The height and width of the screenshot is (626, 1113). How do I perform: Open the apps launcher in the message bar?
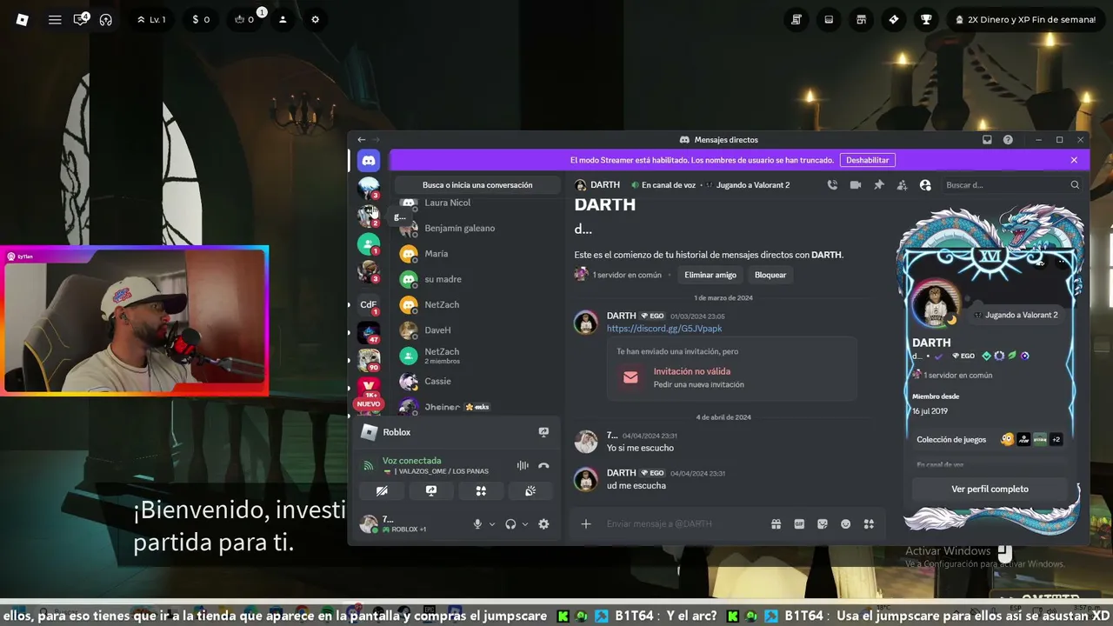pyautogui.click(x=869, y=524)
